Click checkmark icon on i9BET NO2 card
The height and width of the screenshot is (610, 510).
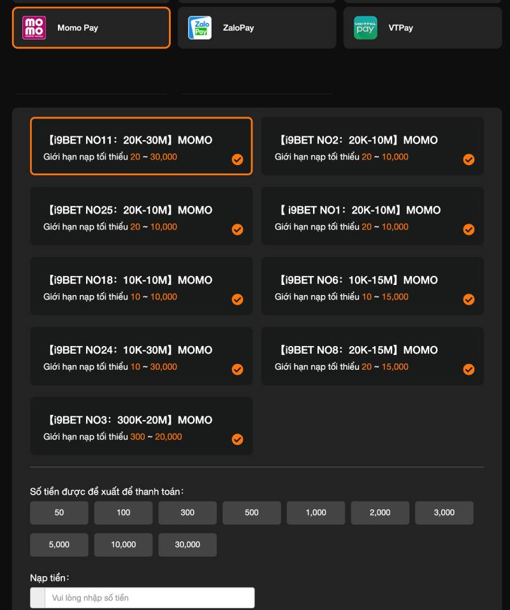(469, 159)
